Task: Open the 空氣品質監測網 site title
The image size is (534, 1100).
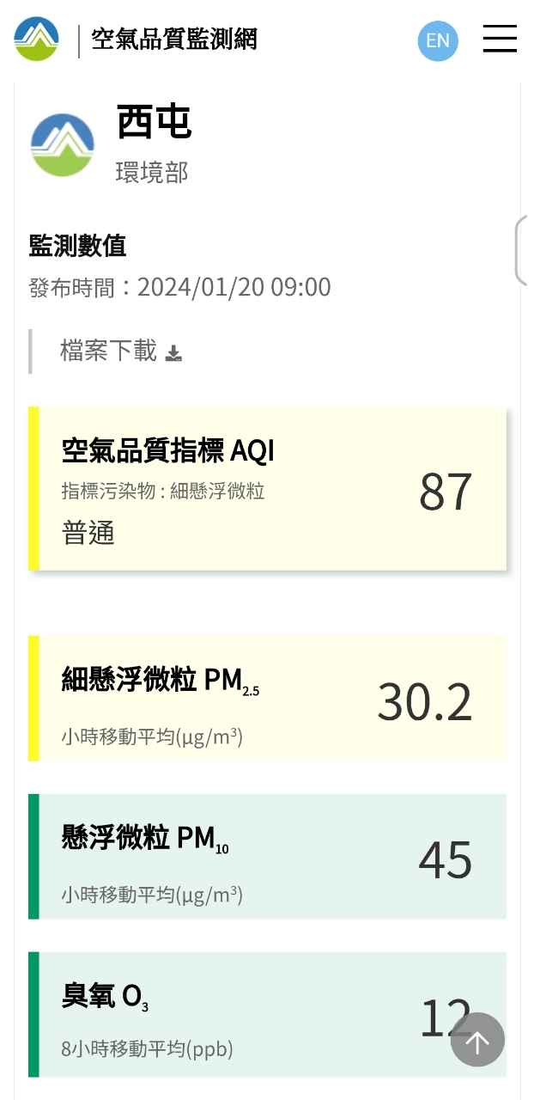Action: 174,39
